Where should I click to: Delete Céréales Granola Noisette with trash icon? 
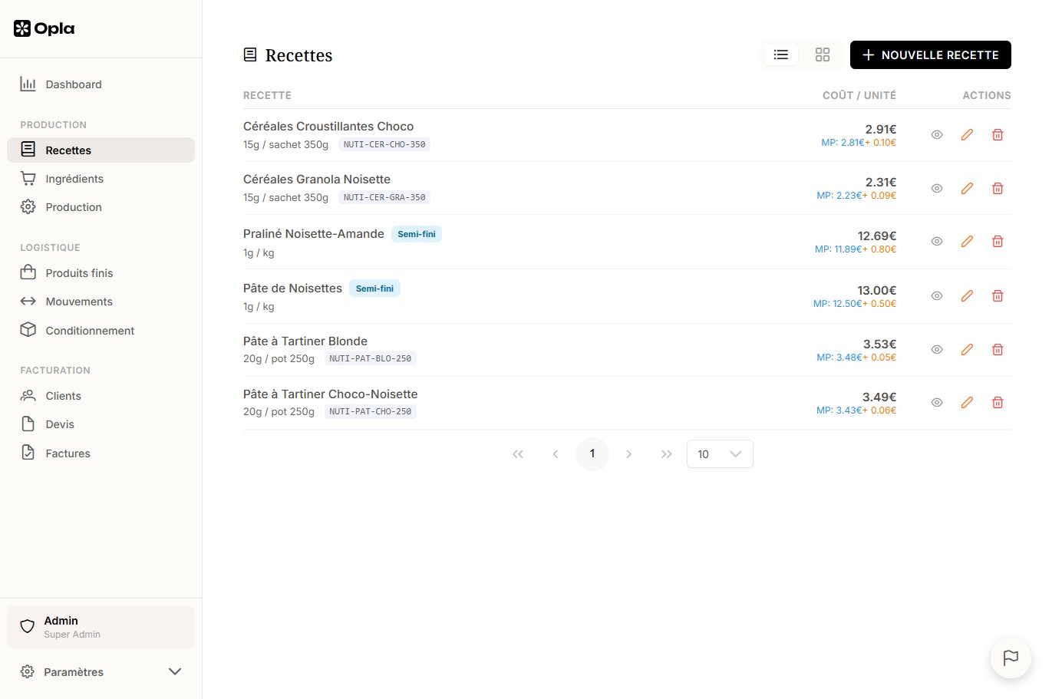(x=998, y=188)
